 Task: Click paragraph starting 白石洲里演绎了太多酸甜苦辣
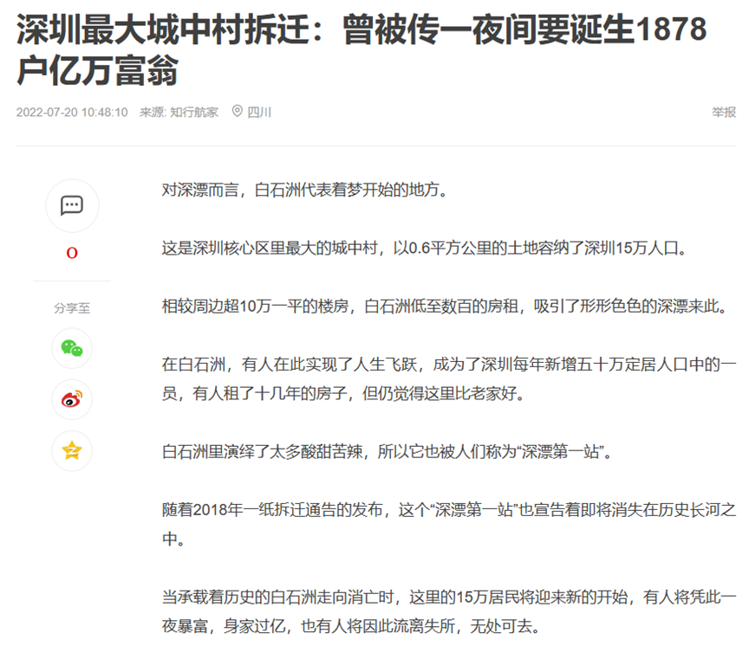388,451
